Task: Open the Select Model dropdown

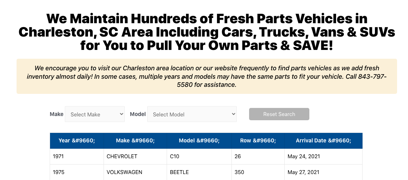Action: [192, 114]
